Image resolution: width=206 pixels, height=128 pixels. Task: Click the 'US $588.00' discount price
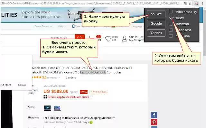[56, 91]
